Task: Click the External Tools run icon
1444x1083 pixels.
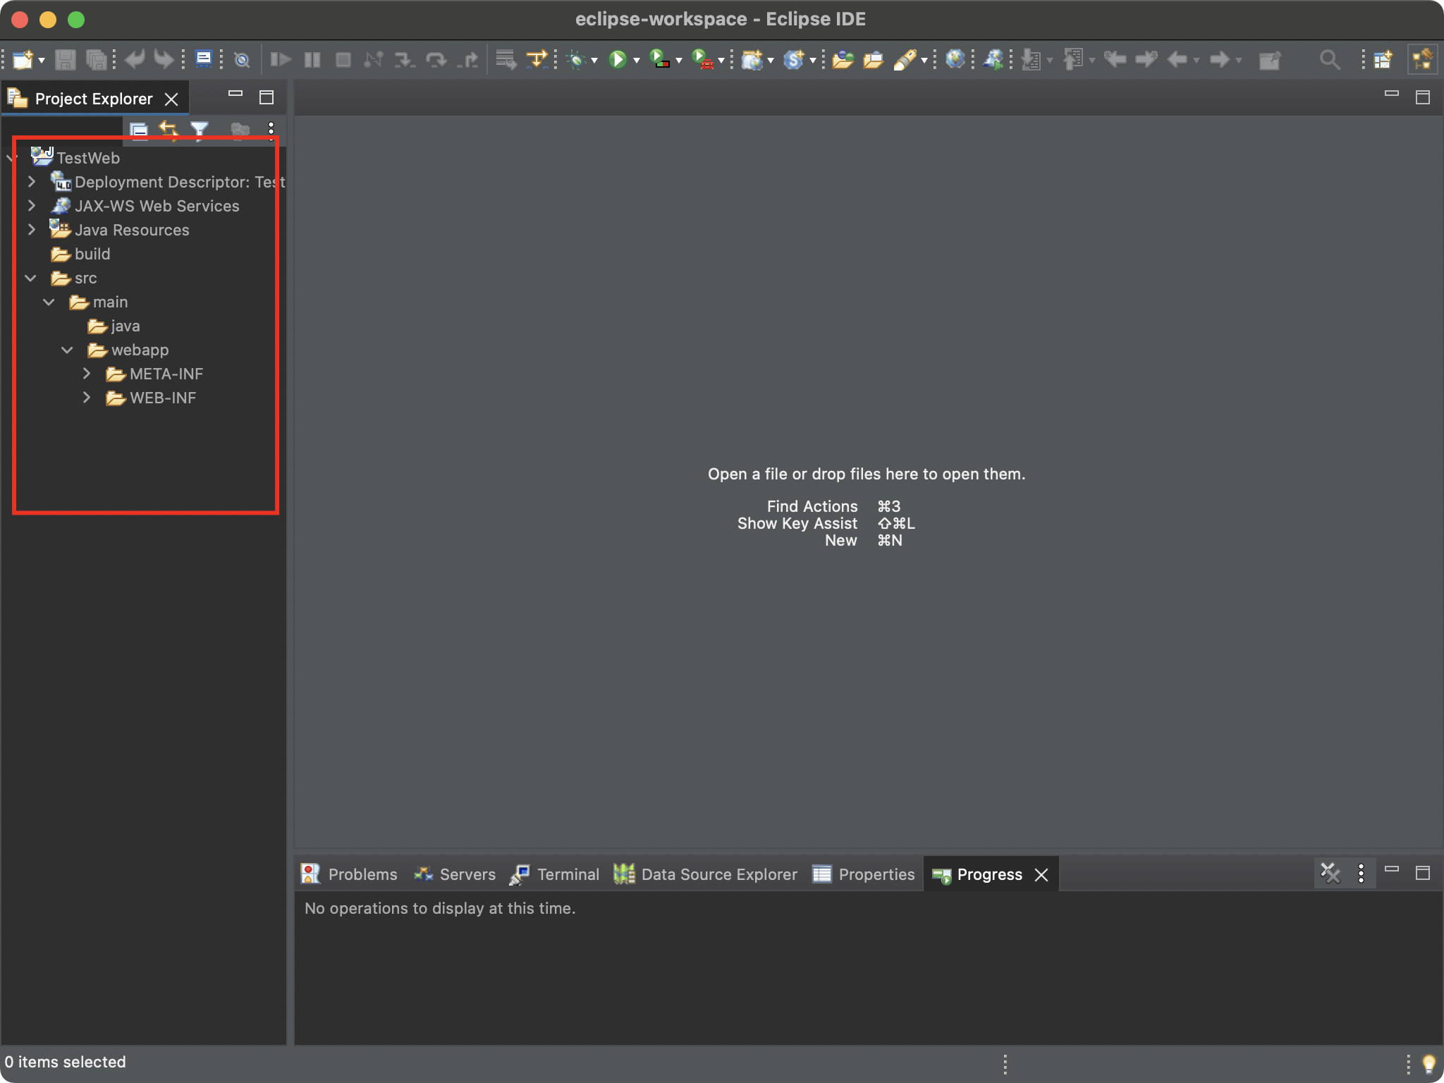Action: click(703, 60)
